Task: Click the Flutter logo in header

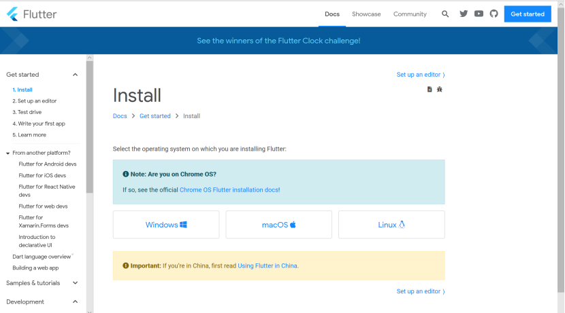Action: coord(32,14)
